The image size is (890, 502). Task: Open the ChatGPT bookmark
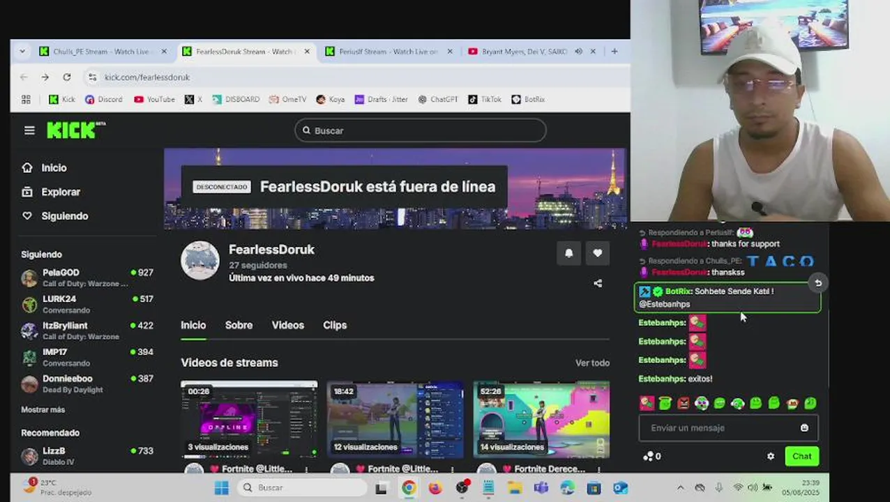pos(437,99)
